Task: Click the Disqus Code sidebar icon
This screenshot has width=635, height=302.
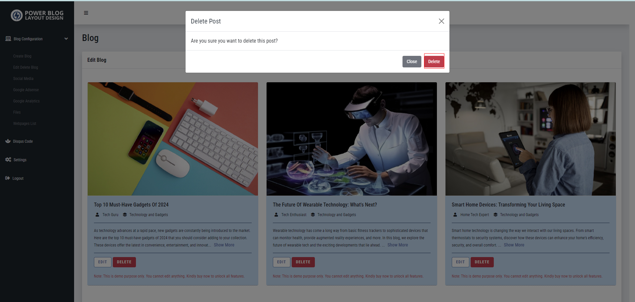Action: coord(8,141)
